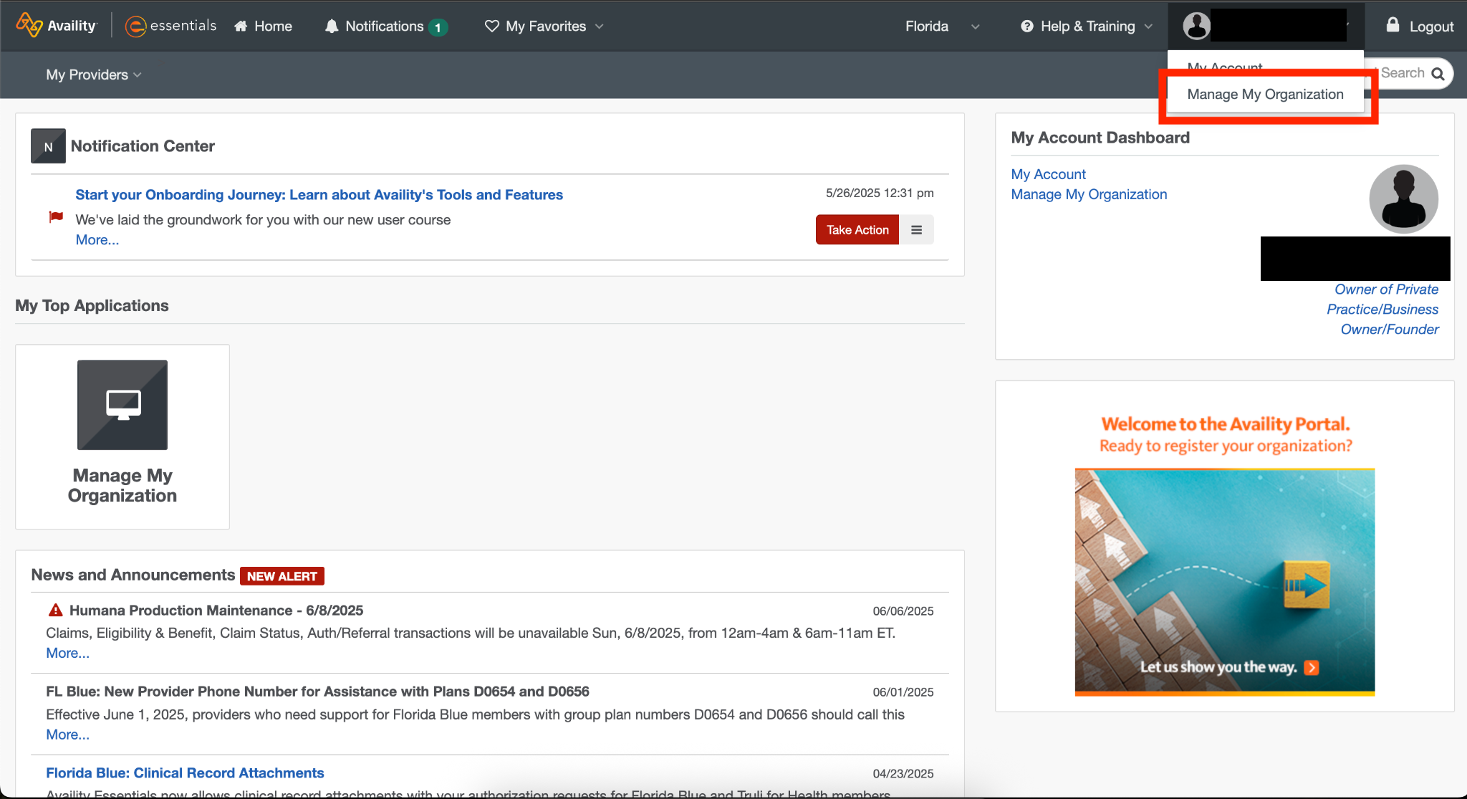The height and width of the screenshot is (799, 1467).
Task: Click the notification count badge
Action: (438, 27)
